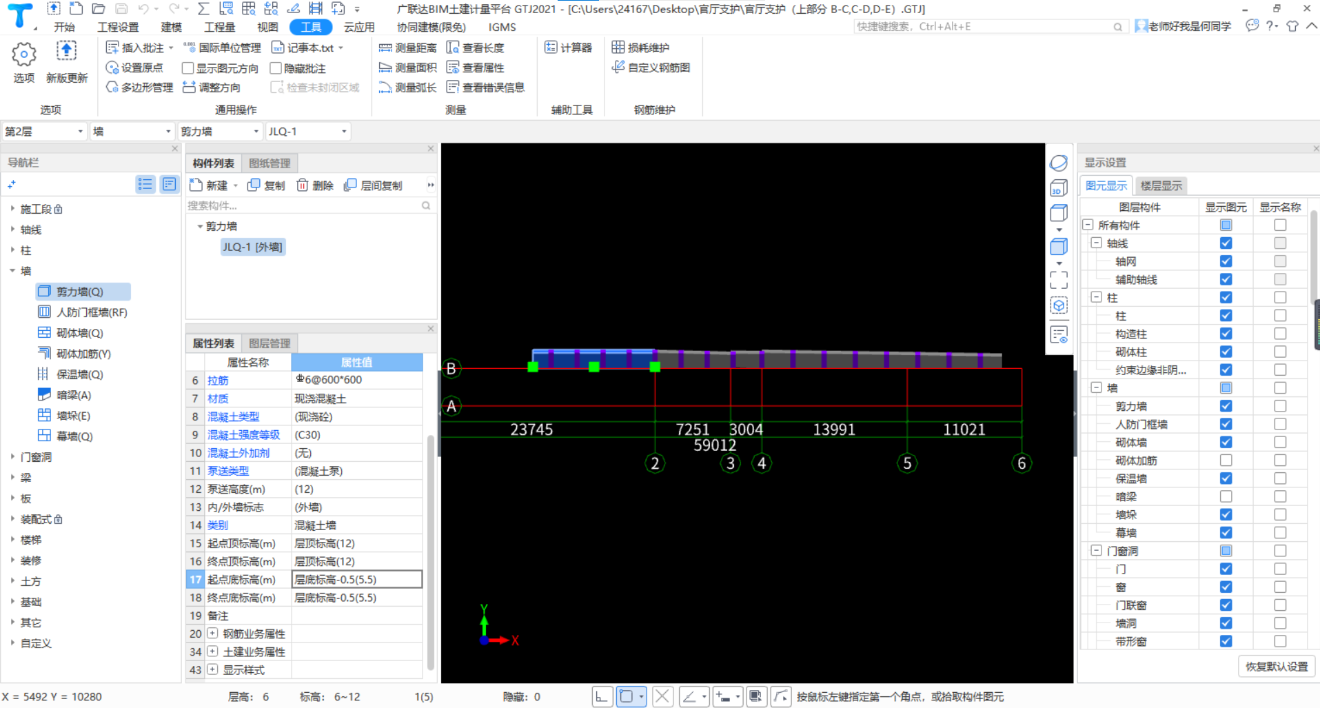Switch to 图纸管理 tab
This screenshot has height=708, width=1320.
(x=270, y=163)
